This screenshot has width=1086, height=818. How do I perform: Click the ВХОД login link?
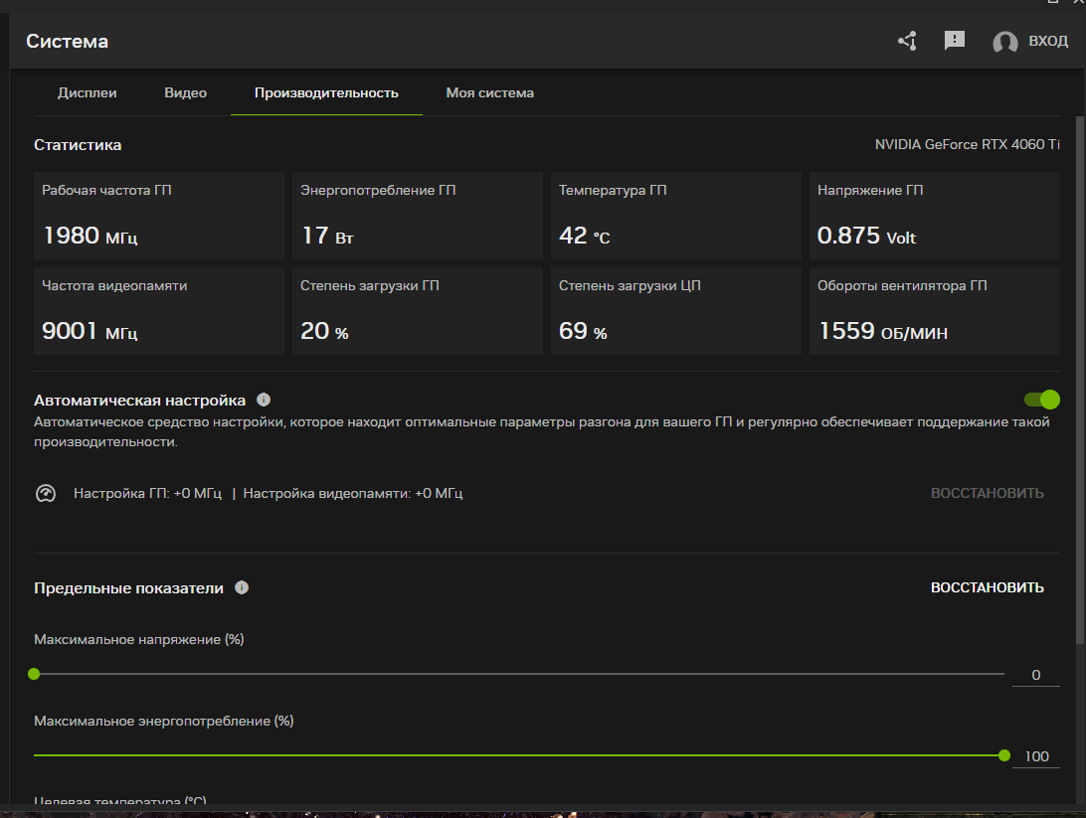point(1048,41)
